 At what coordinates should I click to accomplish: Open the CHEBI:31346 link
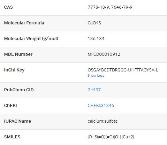coord(101,106)
